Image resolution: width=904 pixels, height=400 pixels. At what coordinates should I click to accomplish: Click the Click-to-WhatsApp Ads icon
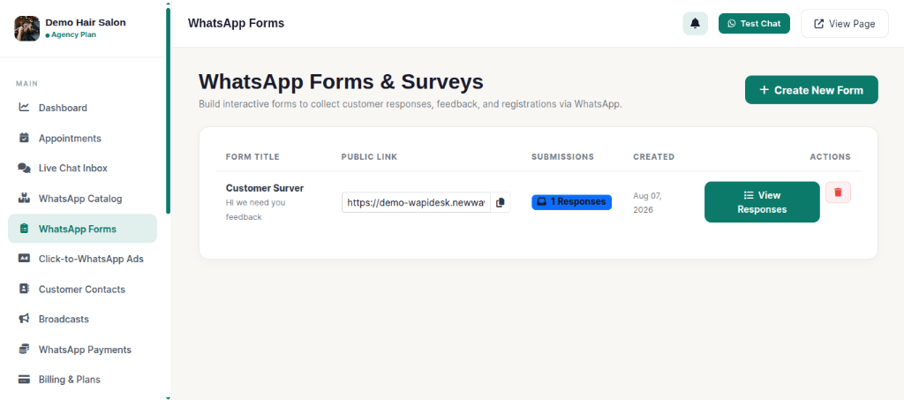pos(24,259)
